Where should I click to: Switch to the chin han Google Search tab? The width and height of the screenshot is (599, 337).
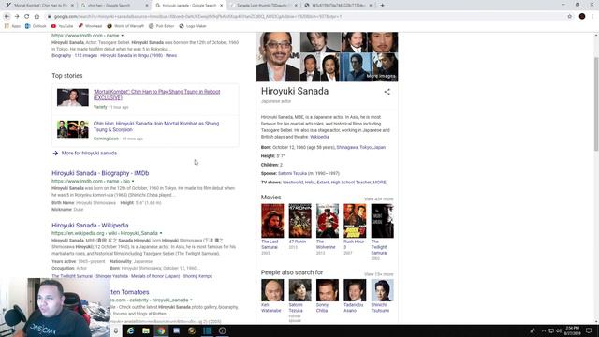(113, 6)
